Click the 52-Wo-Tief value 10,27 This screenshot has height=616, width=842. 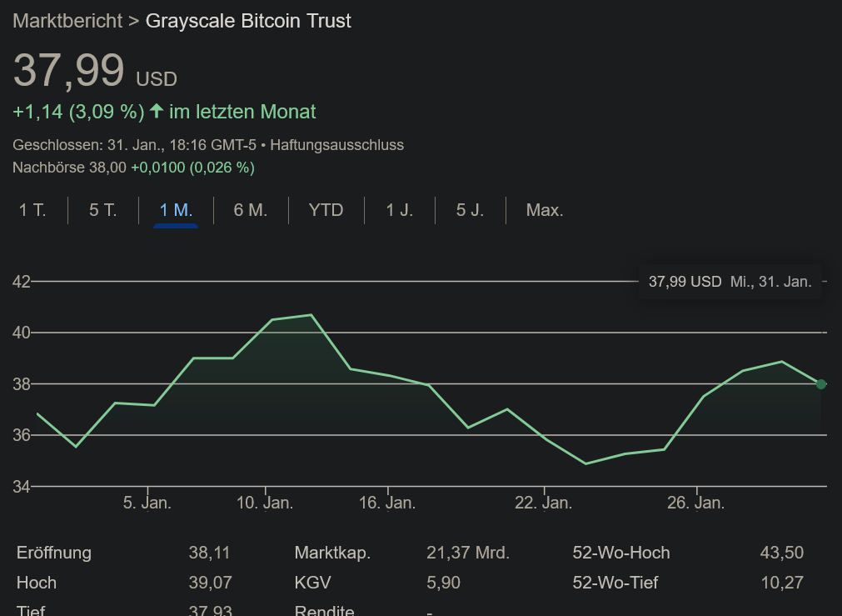[782, 583]
